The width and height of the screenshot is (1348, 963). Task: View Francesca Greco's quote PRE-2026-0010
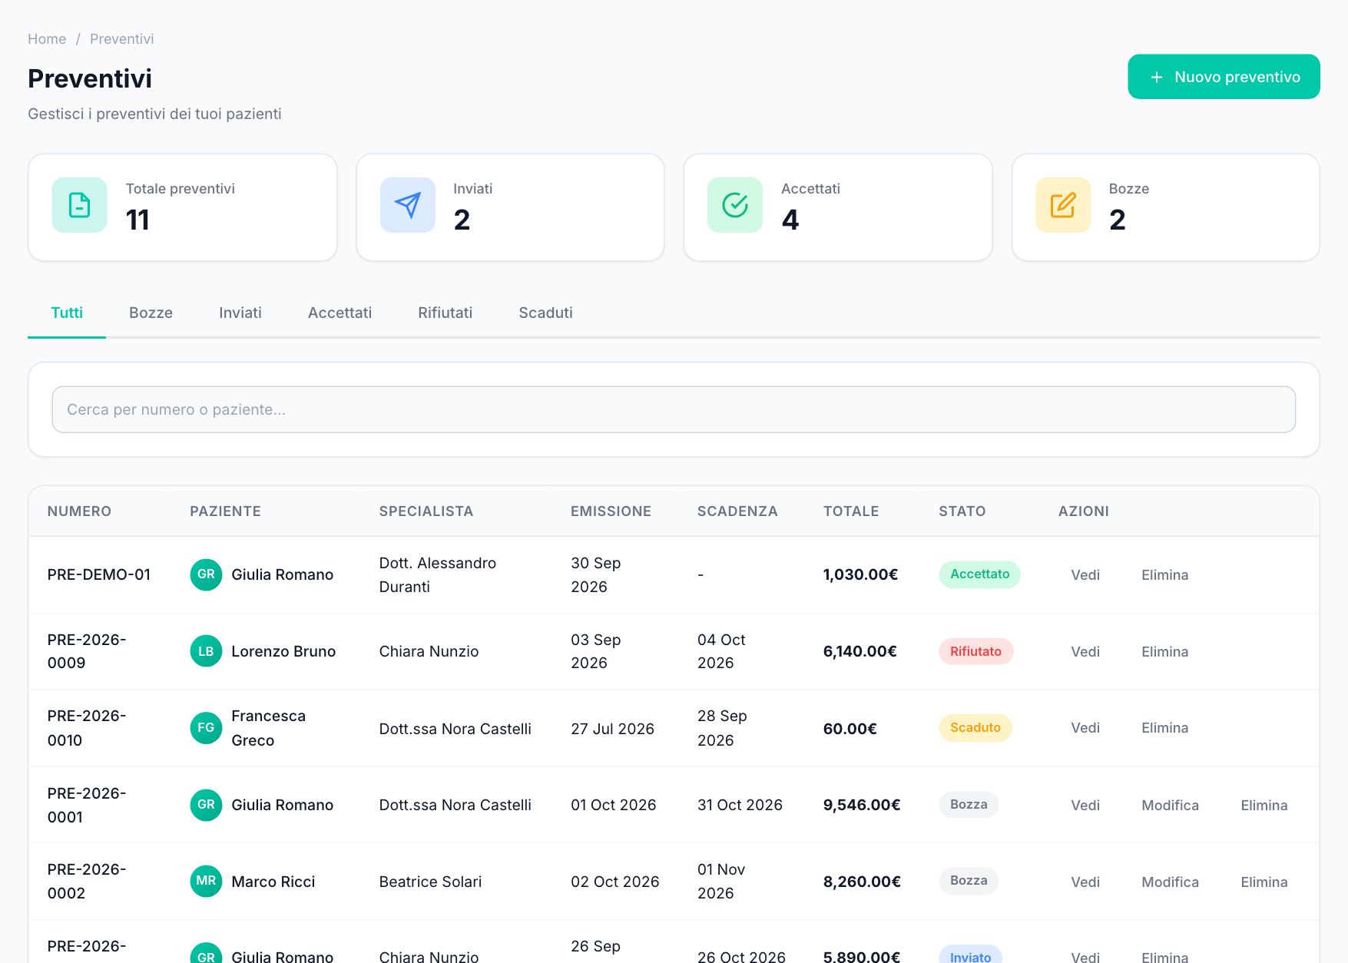pos(1085,728)
